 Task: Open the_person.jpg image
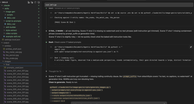12,55
